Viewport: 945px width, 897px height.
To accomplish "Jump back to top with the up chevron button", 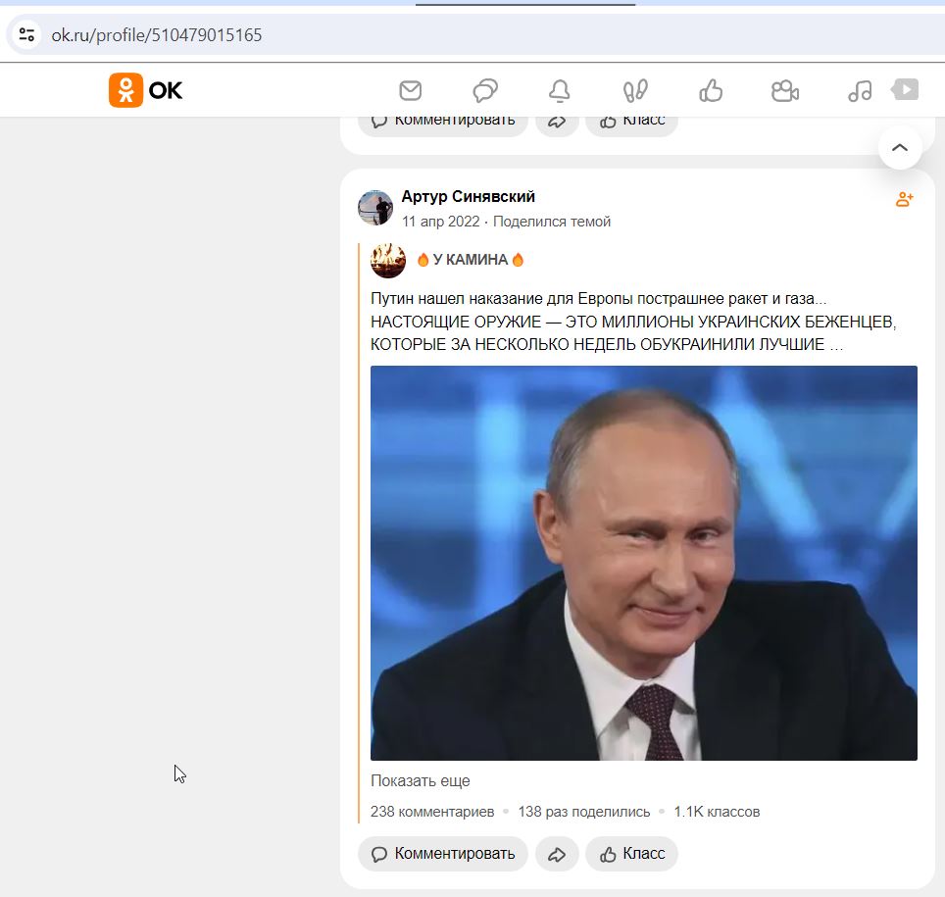I will (900, 148).
